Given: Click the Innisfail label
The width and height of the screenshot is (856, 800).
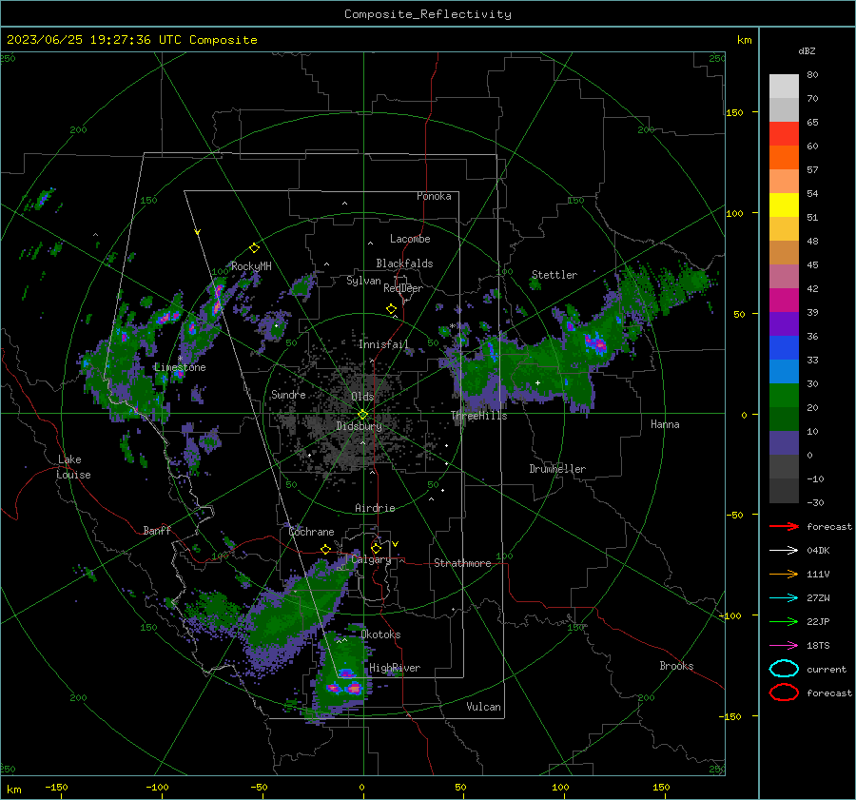Looking at the screenshot, I should [383, 344].
